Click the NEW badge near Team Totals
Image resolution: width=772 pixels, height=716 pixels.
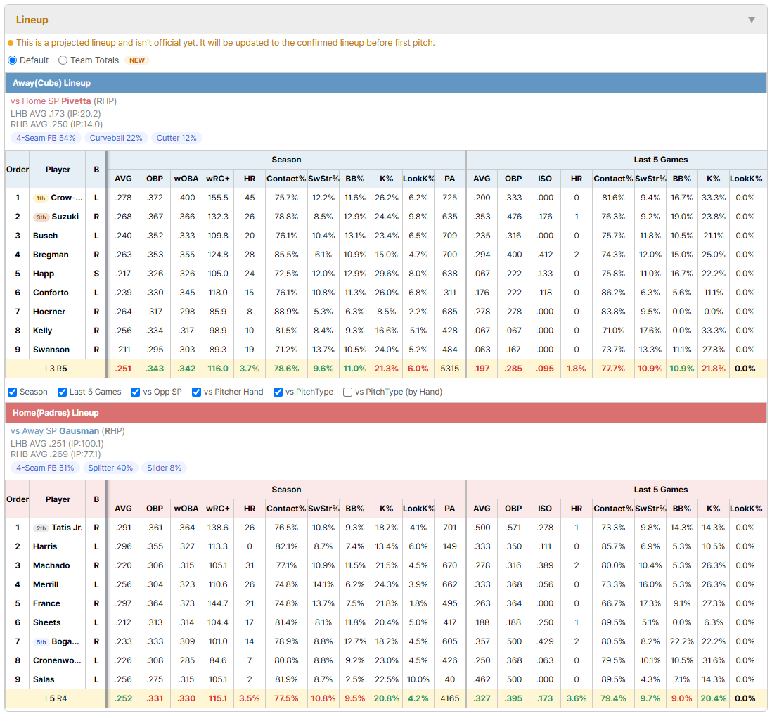[x=137, y=60]
